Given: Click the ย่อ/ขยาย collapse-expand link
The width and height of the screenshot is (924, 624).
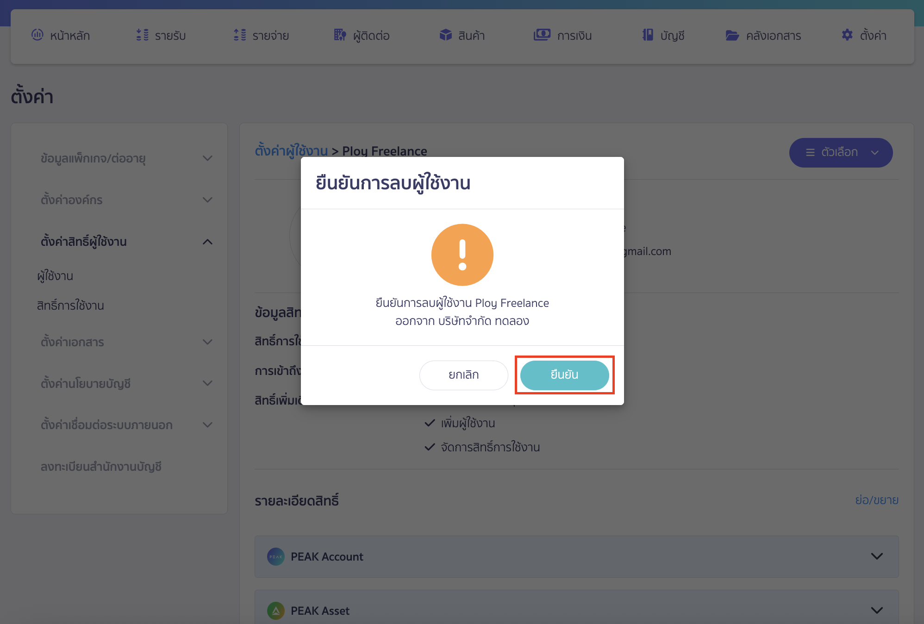Looking at the screenshot, I should click(878, 500).
